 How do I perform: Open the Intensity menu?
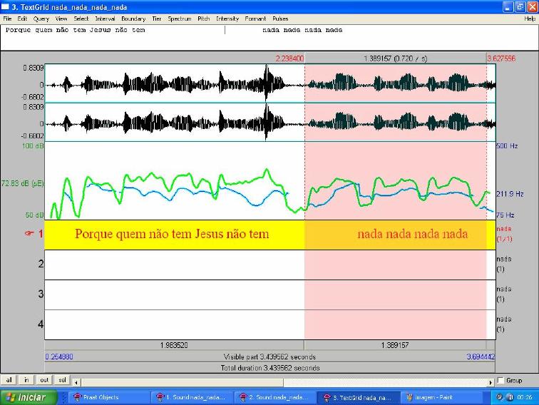227,19
